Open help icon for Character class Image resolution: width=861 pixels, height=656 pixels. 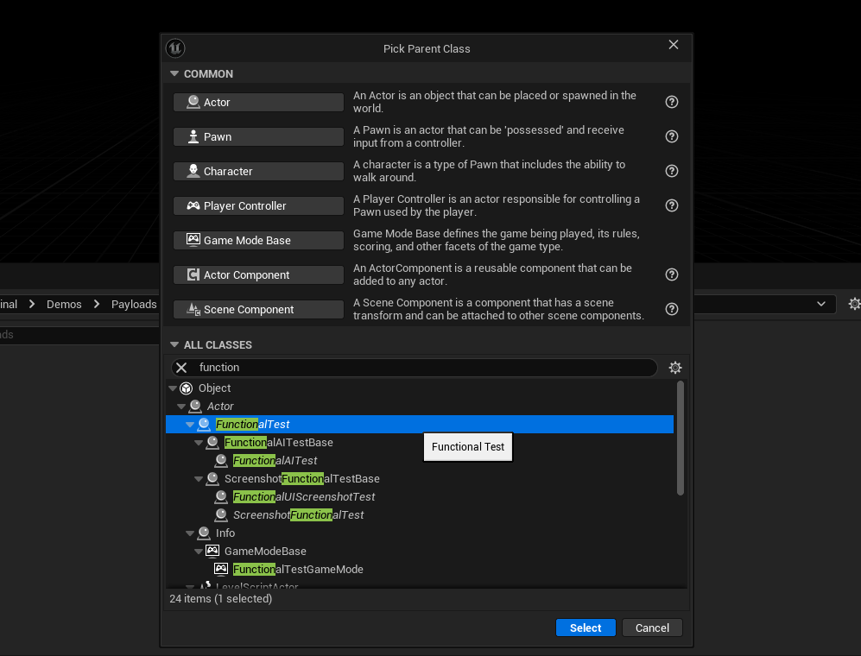pos(672,171)
